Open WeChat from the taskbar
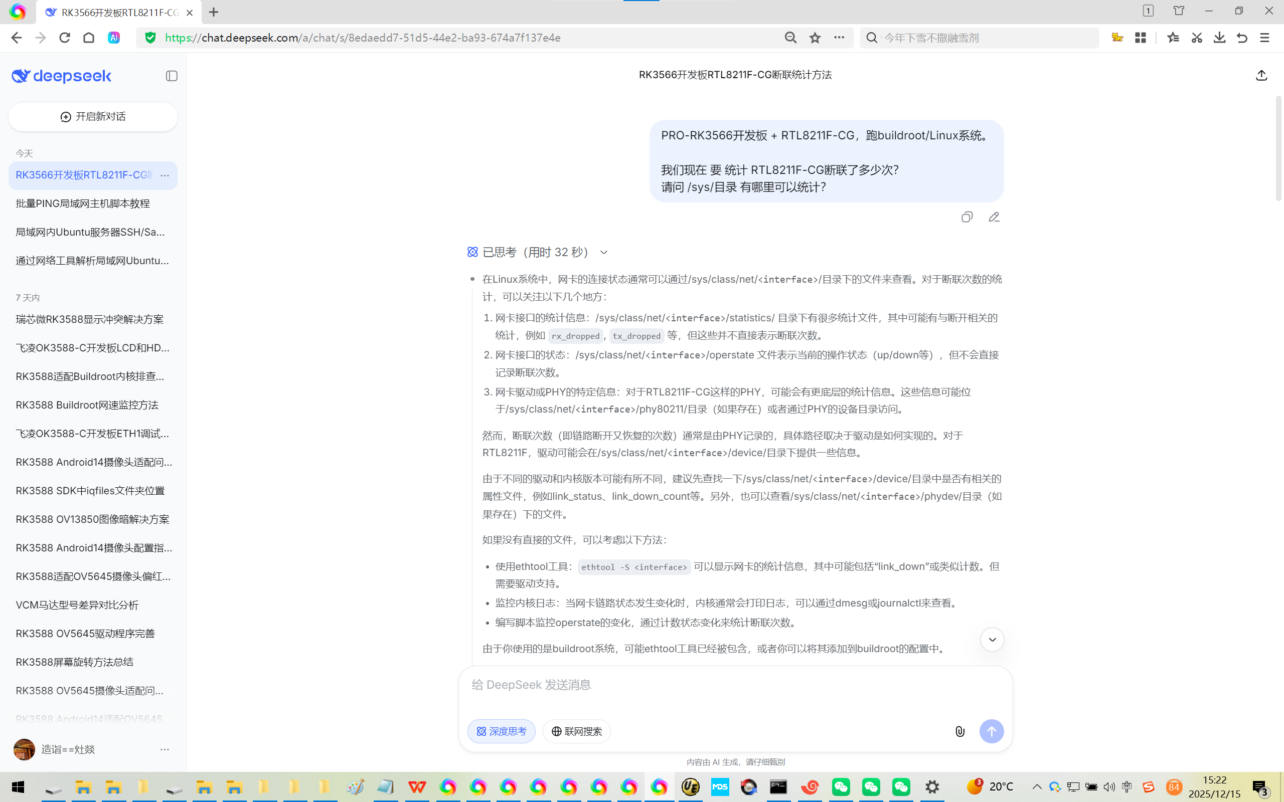 (841, 786)
